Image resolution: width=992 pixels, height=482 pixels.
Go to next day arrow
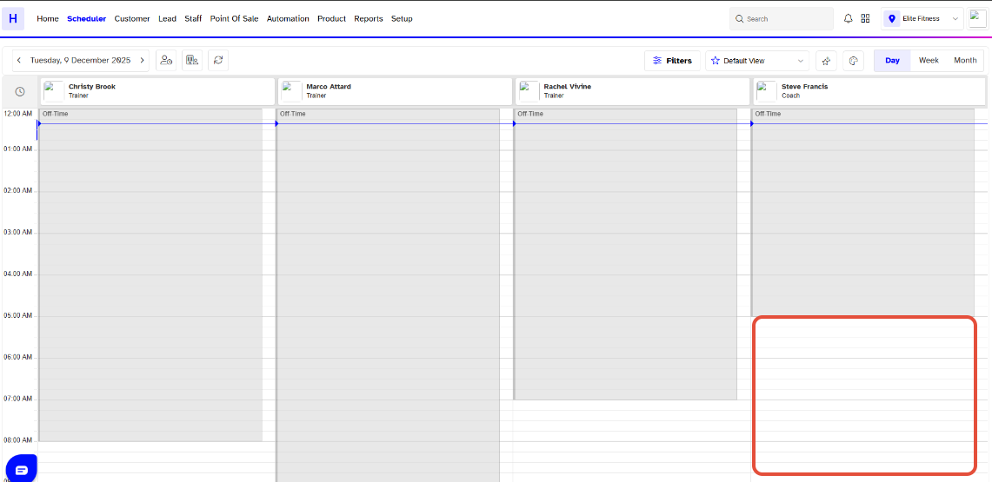click(x=142, y=61)
